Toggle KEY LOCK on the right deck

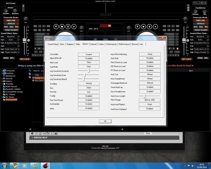(186, 59)
